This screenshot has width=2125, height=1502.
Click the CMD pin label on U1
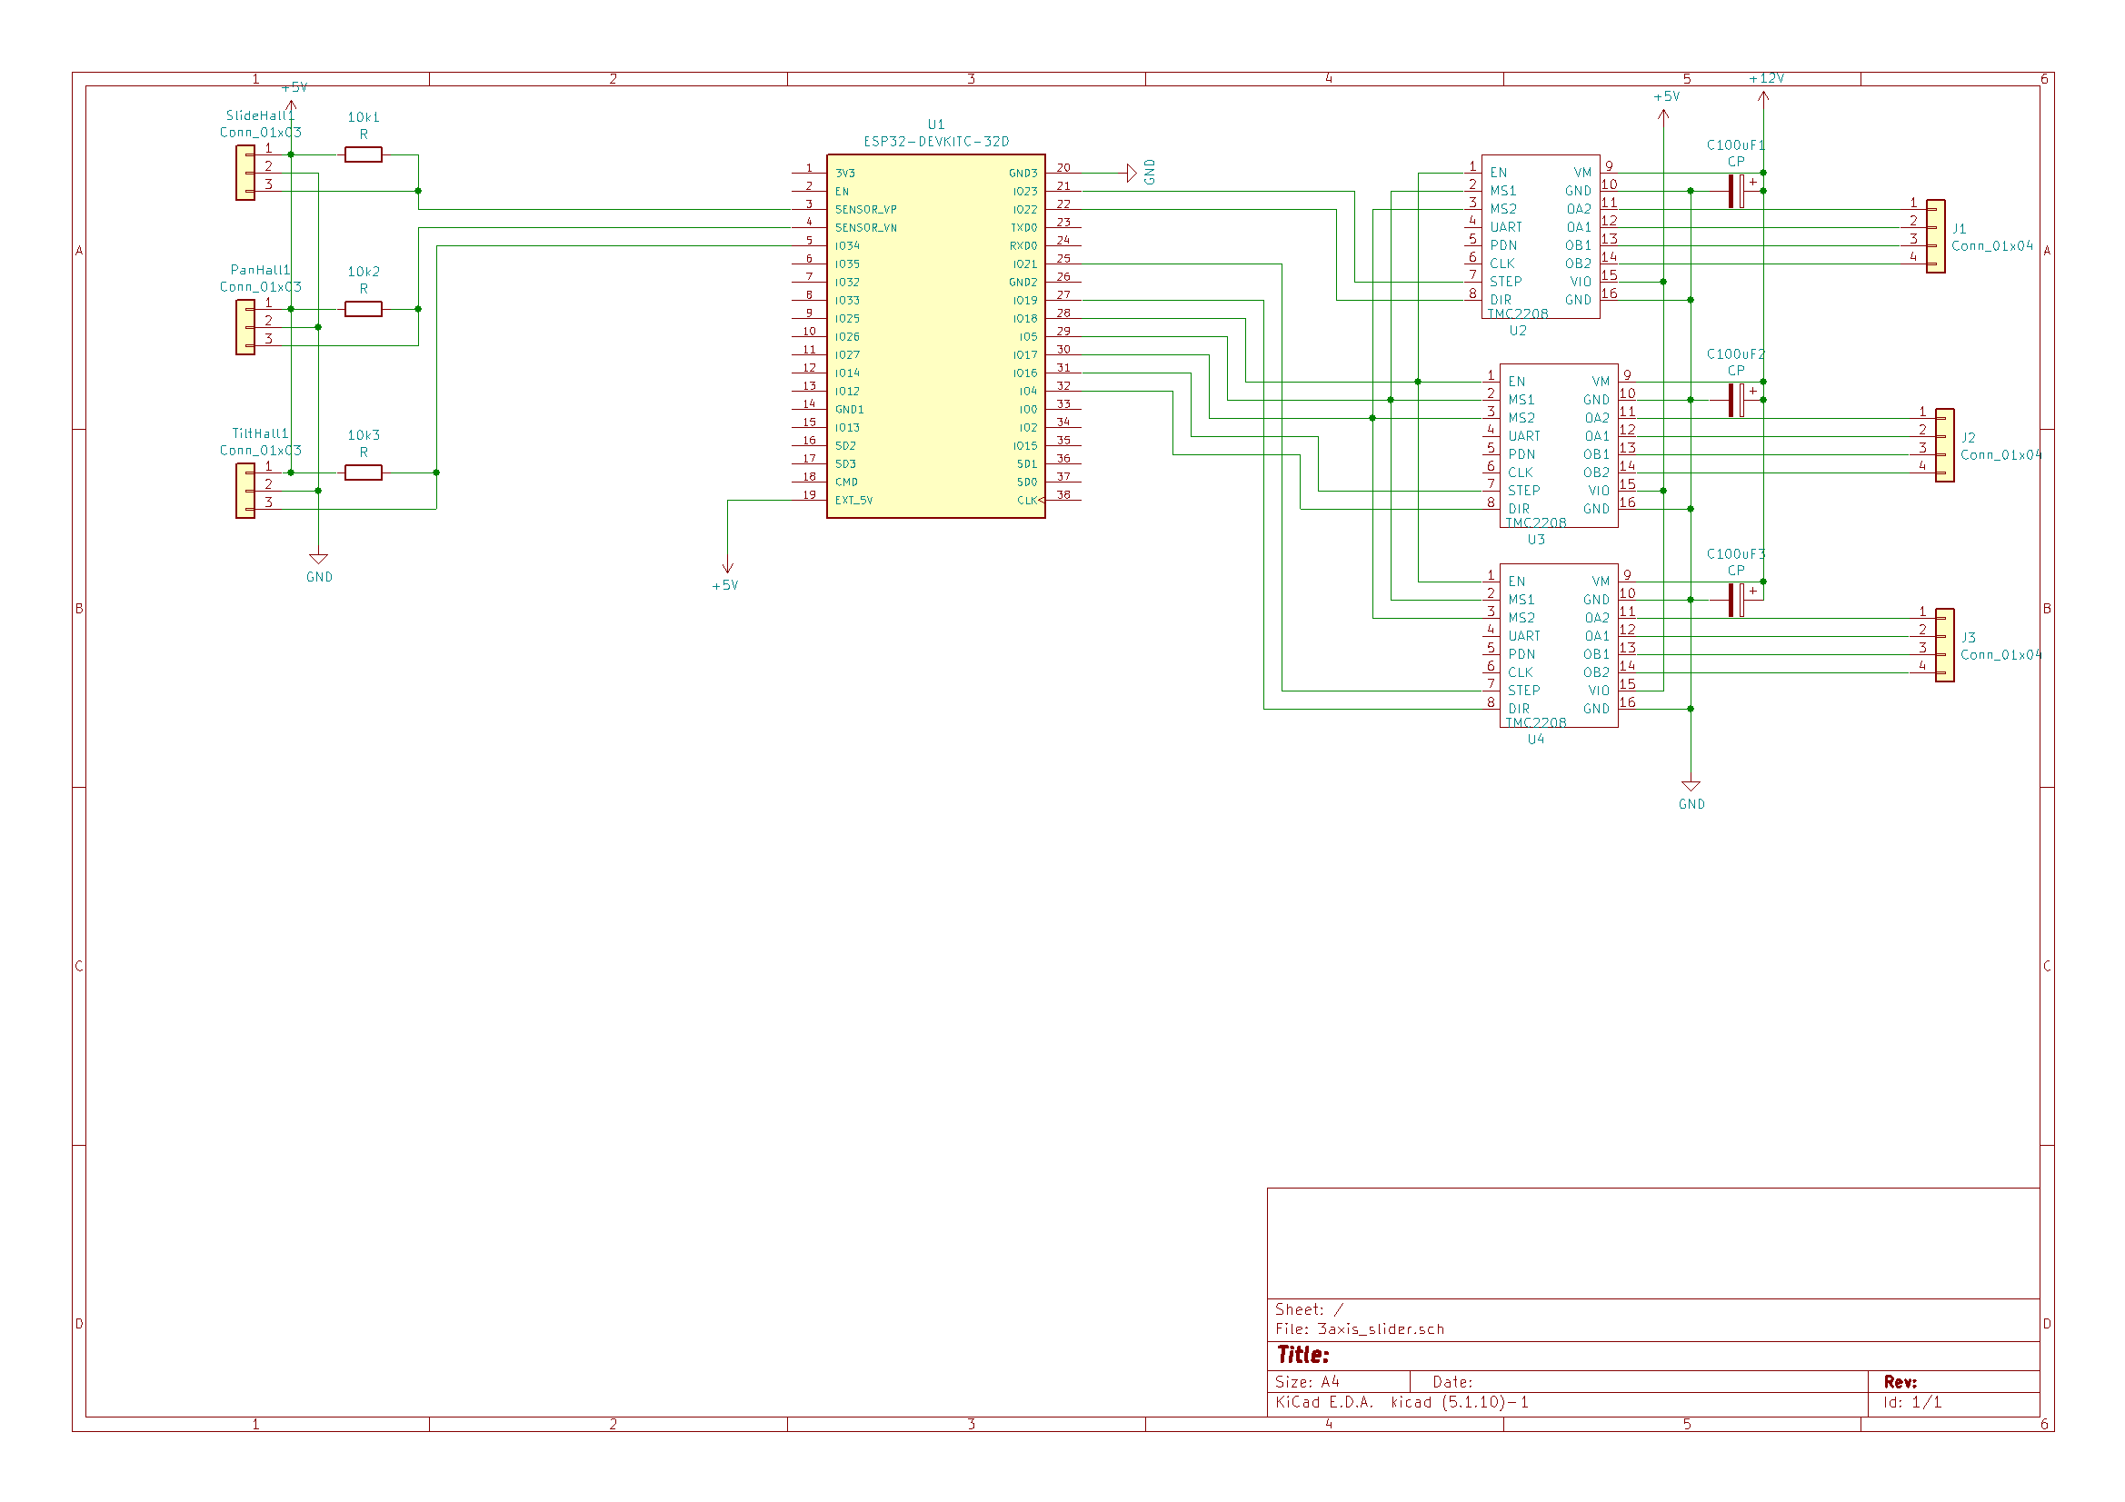(x=846, y=482)
